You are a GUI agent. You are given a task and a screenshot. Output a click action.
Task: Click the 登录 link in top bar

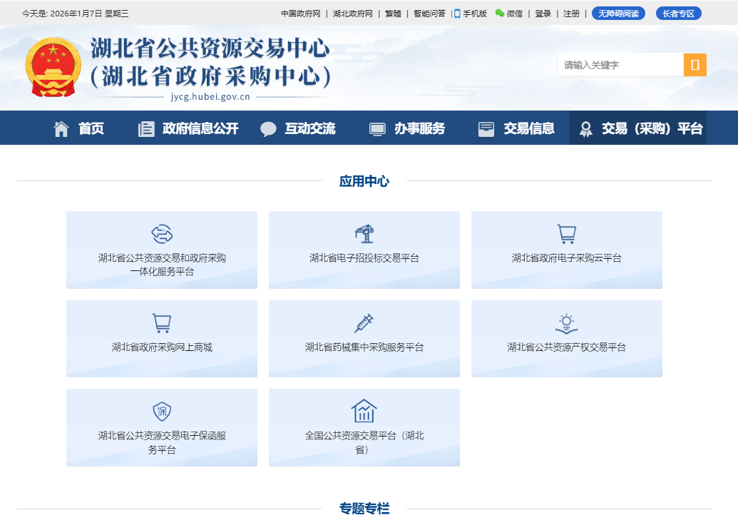pyautogui.click(x=543, y=14)
